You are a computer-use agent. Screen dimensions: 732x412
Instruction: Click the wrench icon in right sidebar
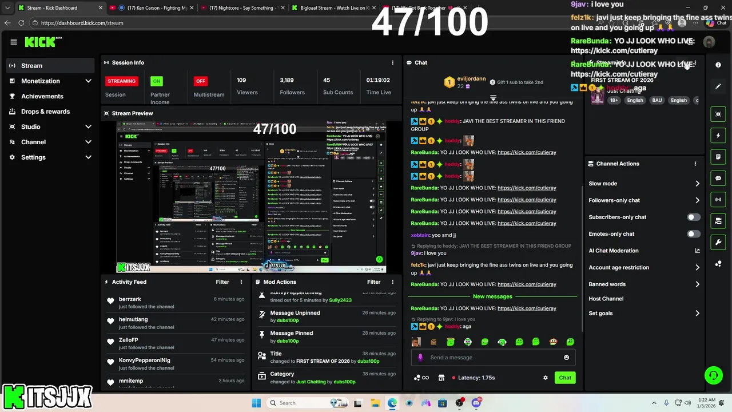[x=718, y=242]
